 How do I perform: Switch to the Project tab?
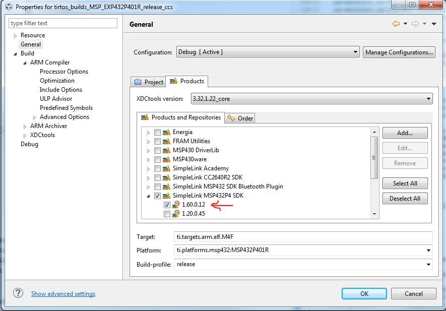(x=148, y=82)
